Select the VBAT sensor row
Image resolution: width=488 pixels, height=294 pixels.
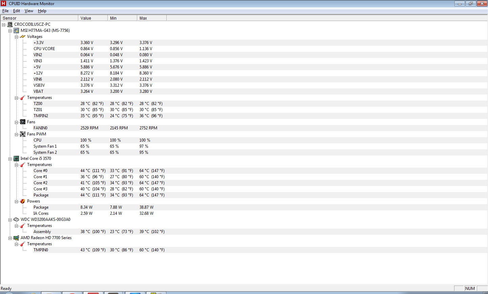[x=260, y=91]
